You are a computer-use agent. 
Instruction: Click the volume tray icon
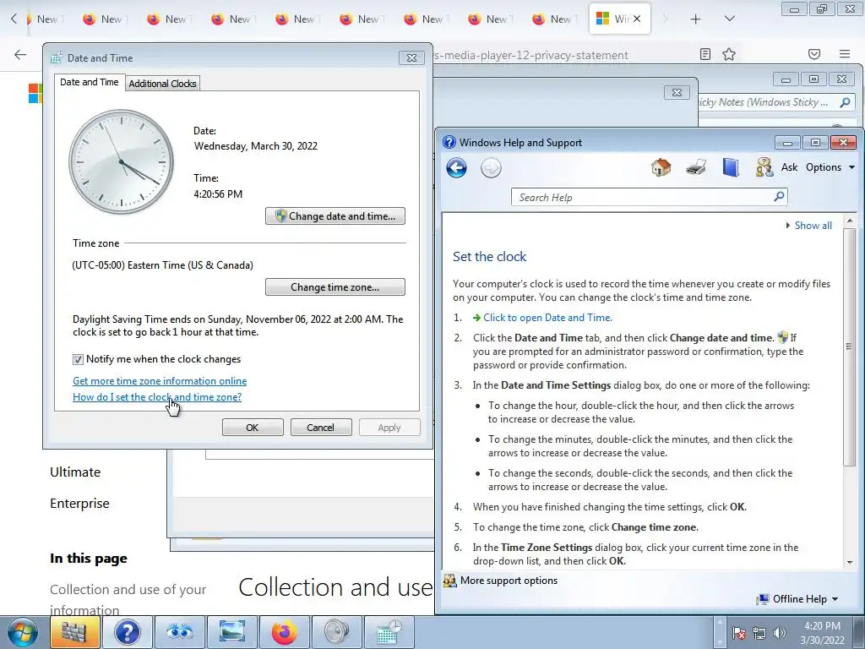point(780,633)
